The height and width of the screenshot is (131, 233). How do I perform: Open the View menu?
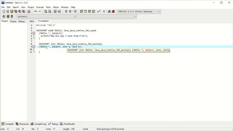[23, 7]
